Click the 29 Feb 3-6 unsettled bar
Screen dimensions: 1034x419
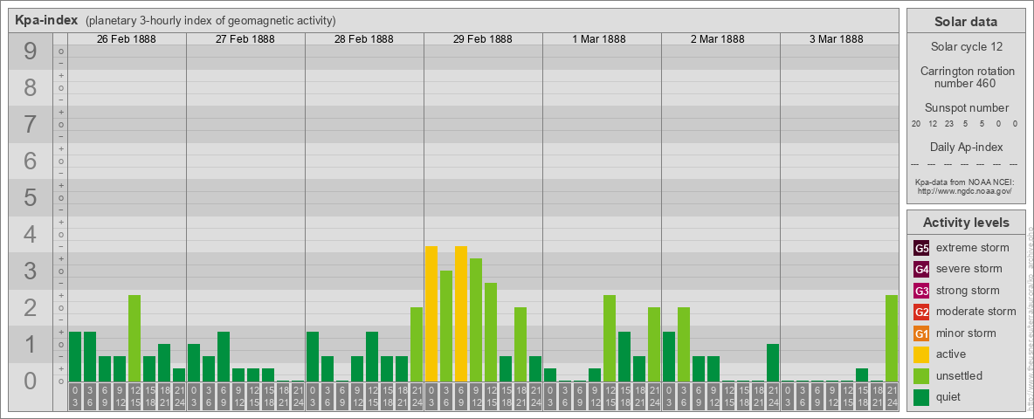pyautogui.click(x=446, y=326)
